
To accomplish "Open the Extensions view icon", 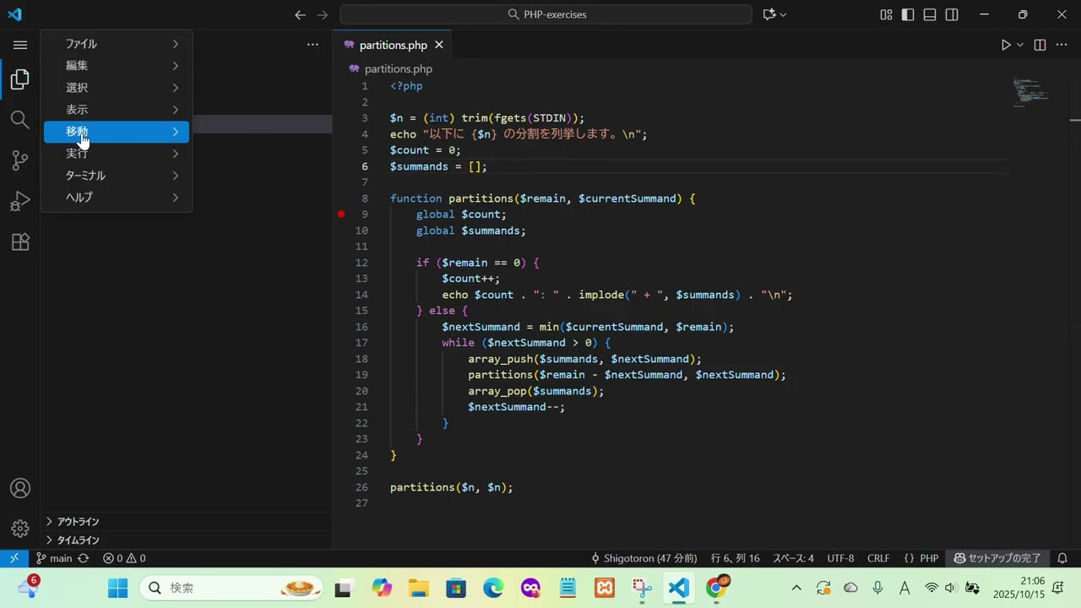I will (x=20, y=242).
